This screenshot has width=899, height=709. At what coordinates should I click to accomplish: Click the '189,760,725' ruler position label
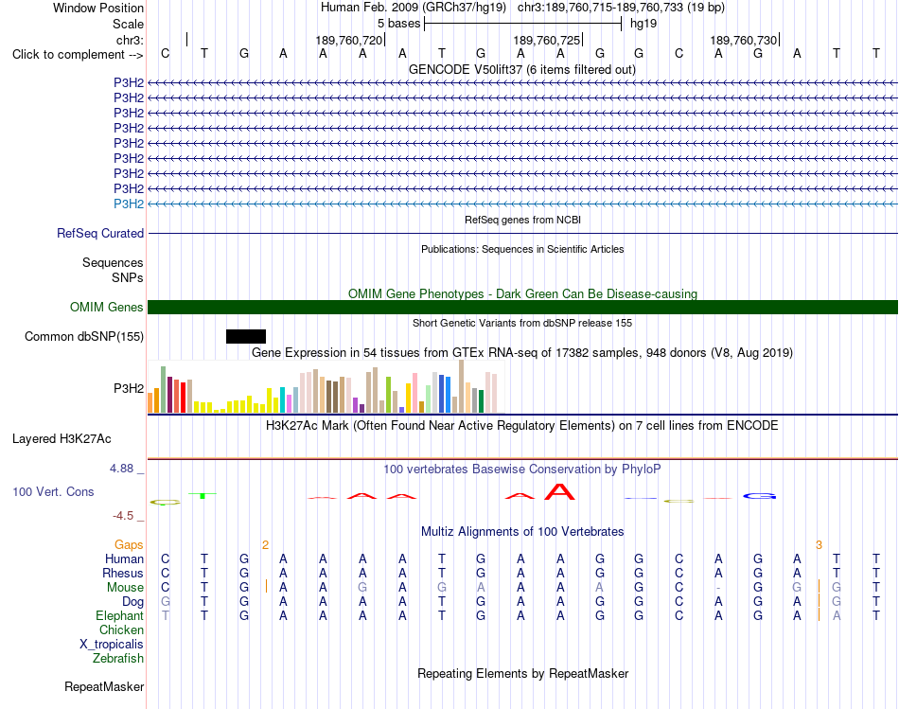pos(546,40)
